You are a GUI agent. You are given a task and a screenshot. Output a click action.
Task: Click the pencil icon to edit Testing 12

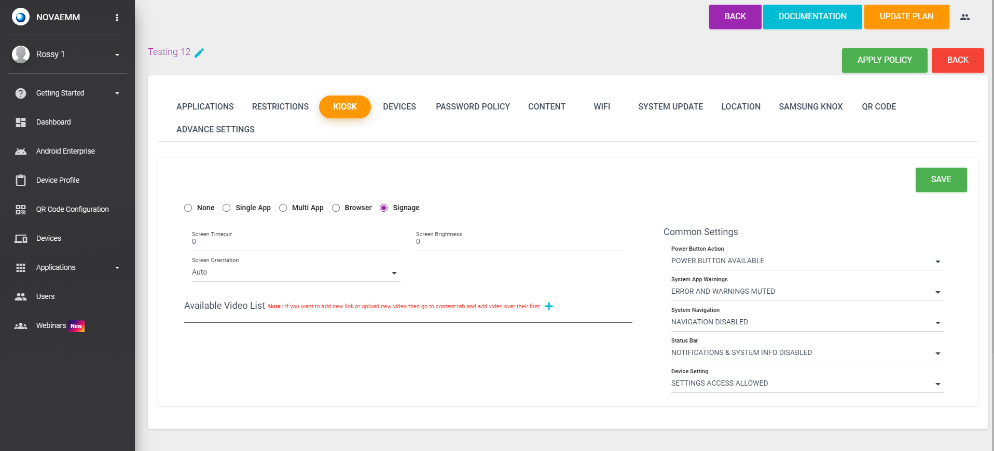[x=199, y=52]
